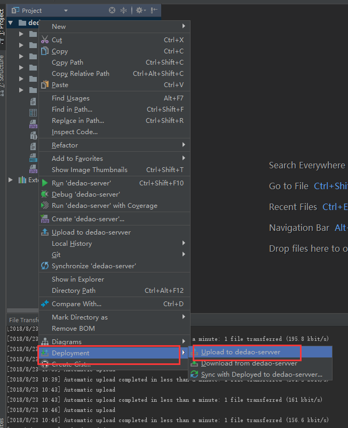Click the Collapse All icon in Project panel
Viewport: 348px width, 428px height.
point(124,10)
